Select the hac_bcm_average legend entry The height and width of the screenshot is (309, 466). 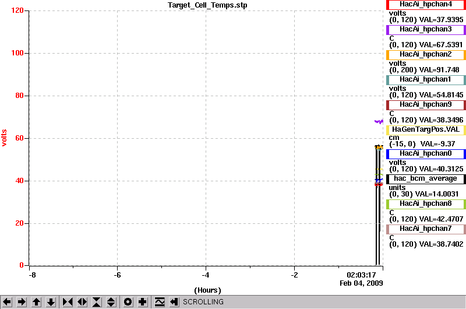(426, 179)
